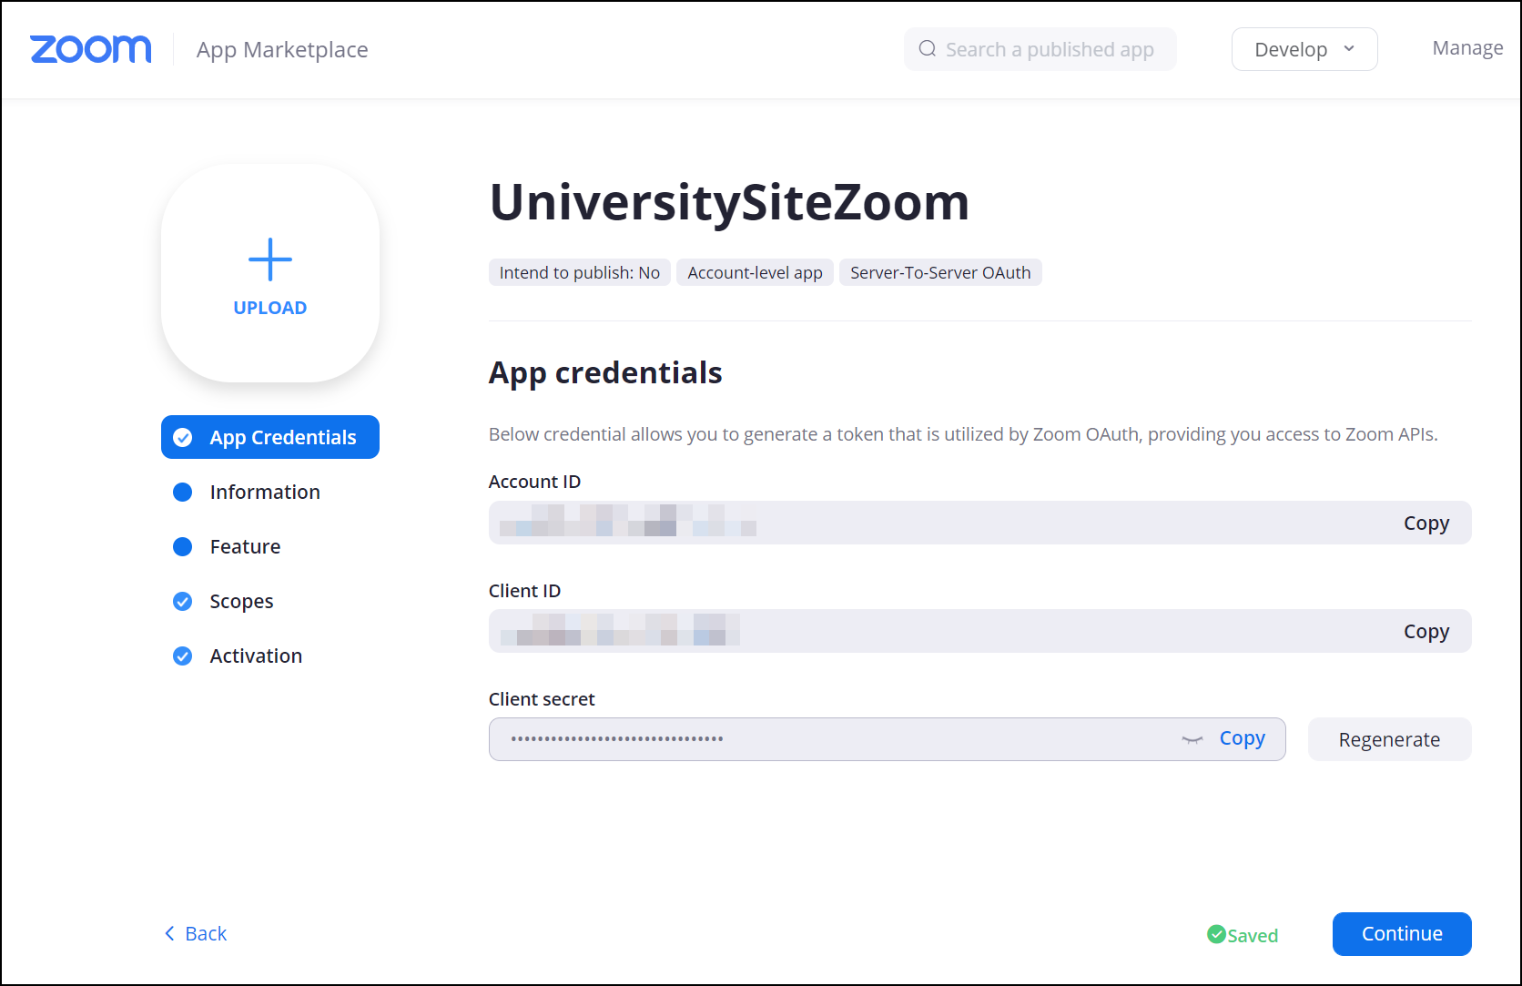The height and width of the screenshot is (986, 1522).
Task: Open the Develop dropdown
Action: coord(1304,49)
